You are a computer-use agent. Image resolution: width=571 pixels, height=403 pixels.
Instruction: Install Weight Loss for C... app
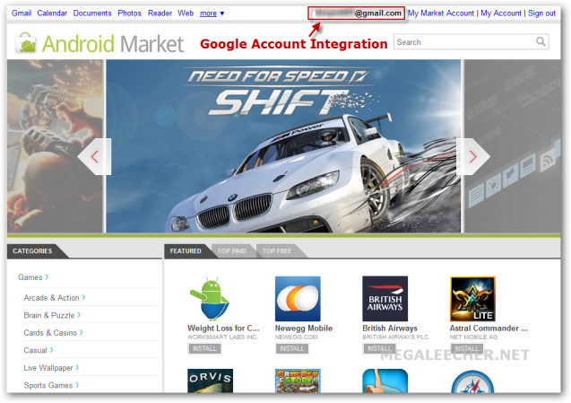204,348
